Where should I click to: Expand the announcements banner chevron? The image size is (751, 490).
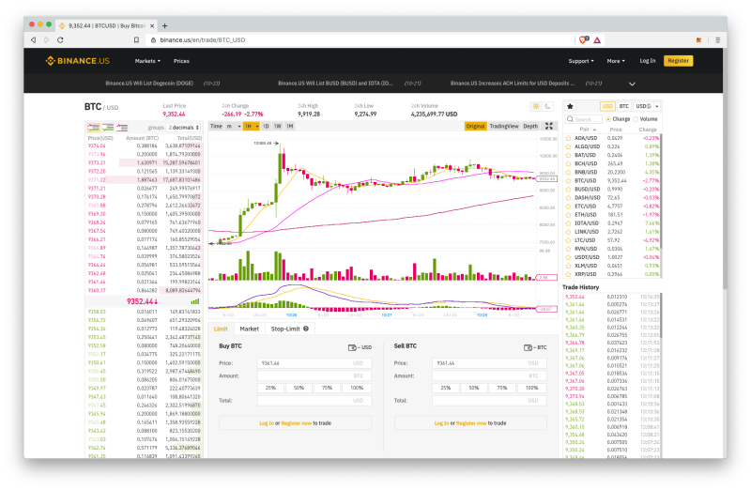click(x=632, y=84)
